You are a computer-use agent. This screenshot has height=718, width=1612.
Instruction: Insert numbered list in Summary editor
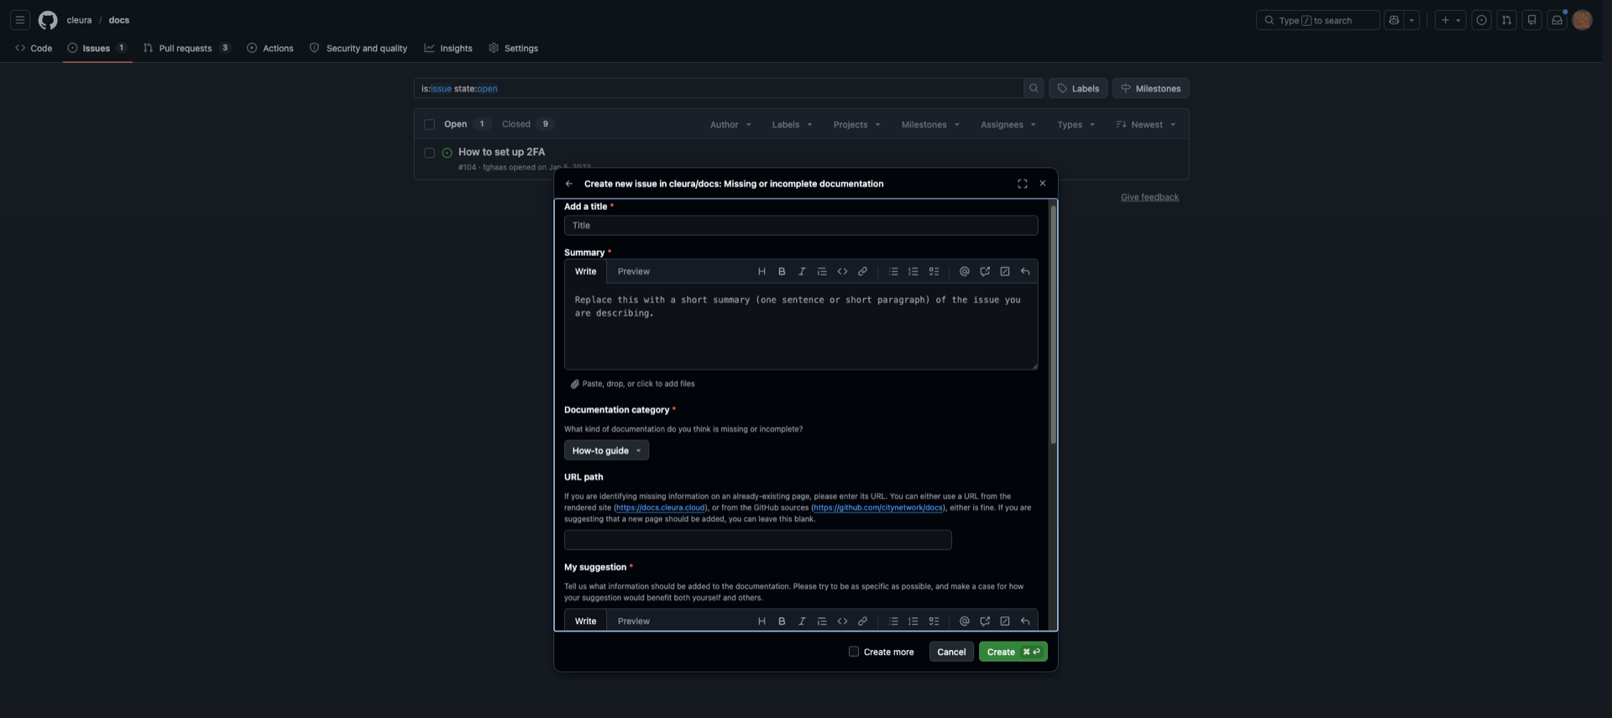tap(913, 272)
